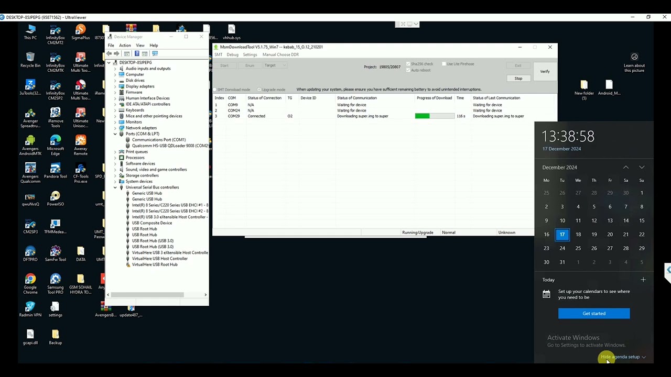Open the This PC desktop icon
Screen dimensions: 671x377
pyautogui.click(x=30, y=32)
